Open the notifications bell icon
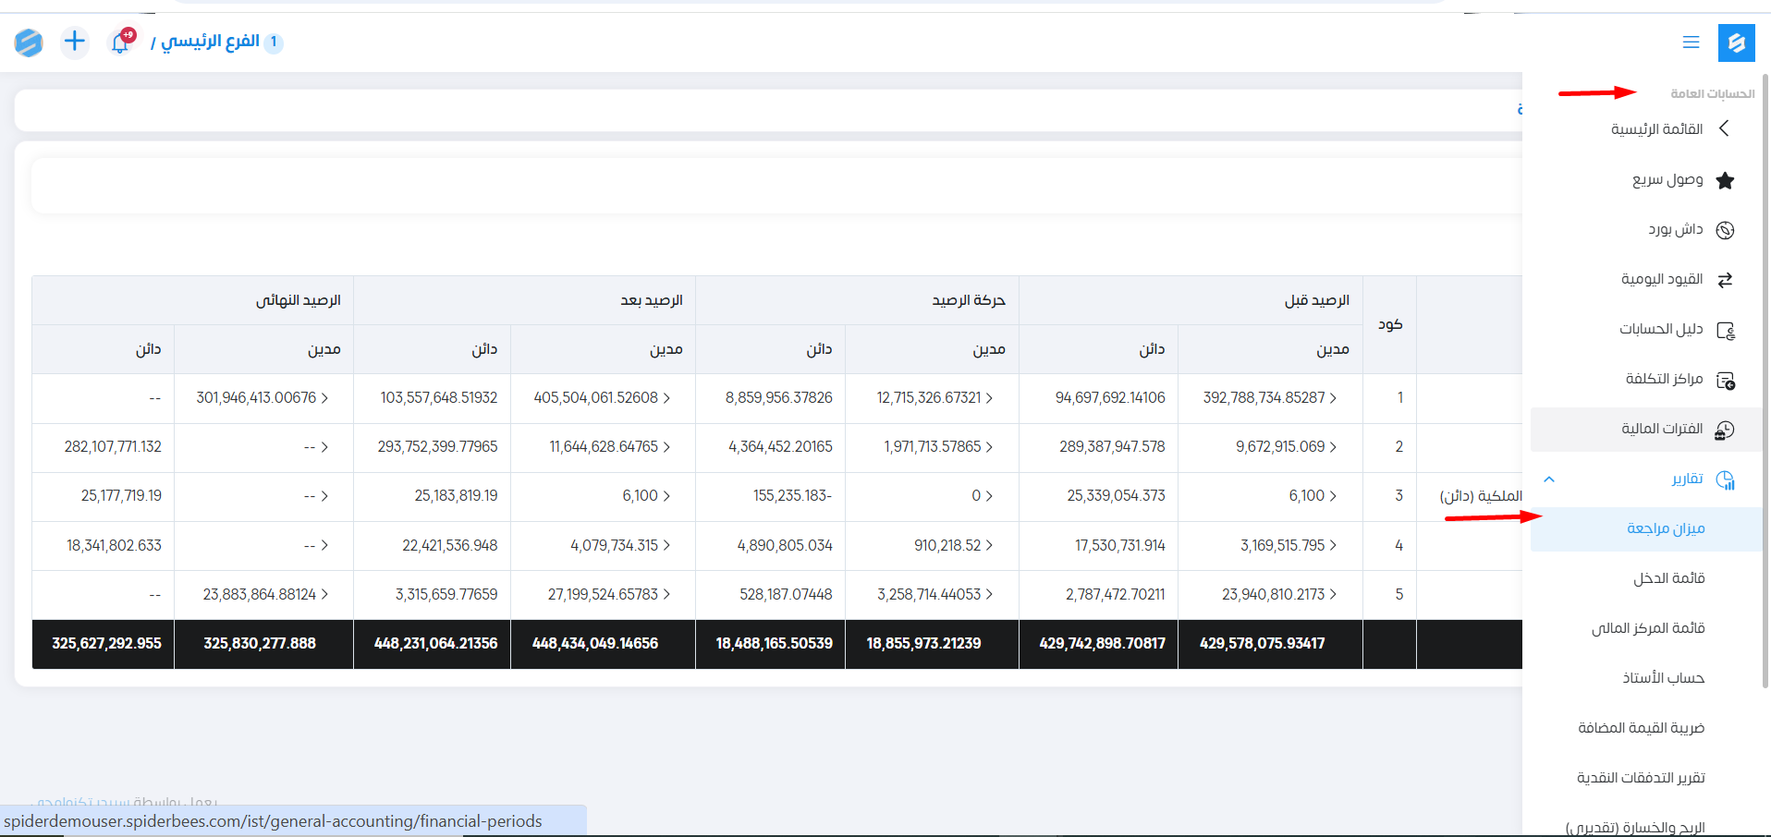 tap(120, 42)
